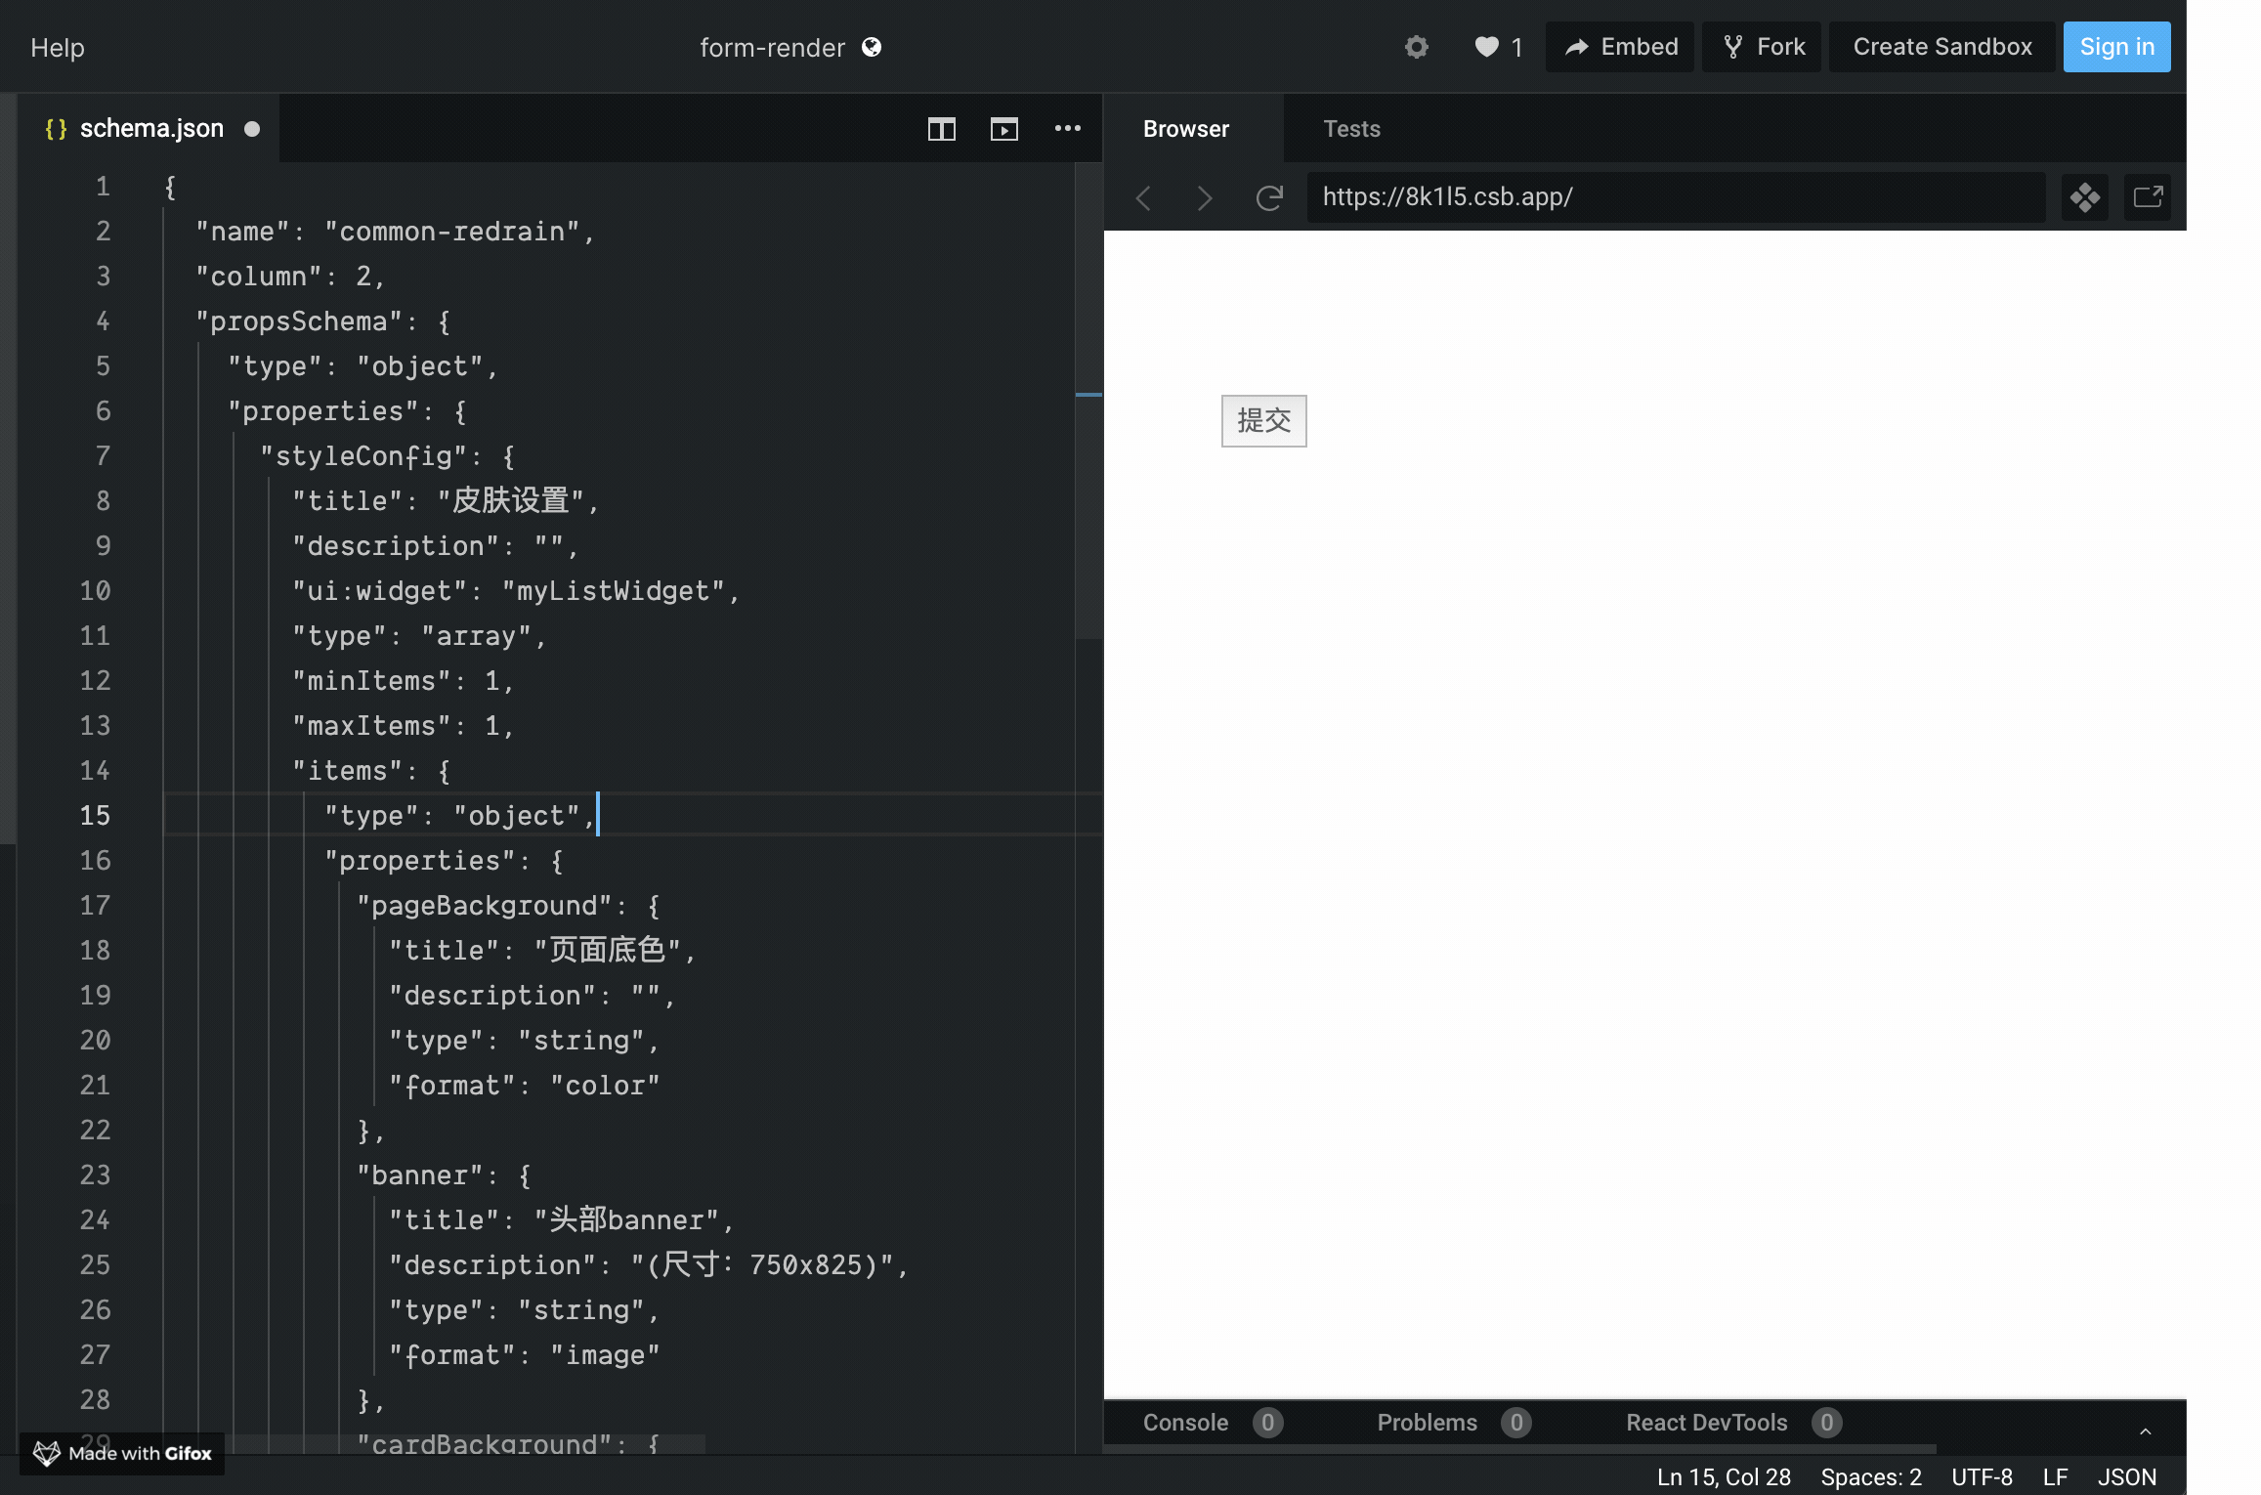Open the Problems panel tab
This screenshot has width=2261, height=1495.
[x=1427, y=1423]
